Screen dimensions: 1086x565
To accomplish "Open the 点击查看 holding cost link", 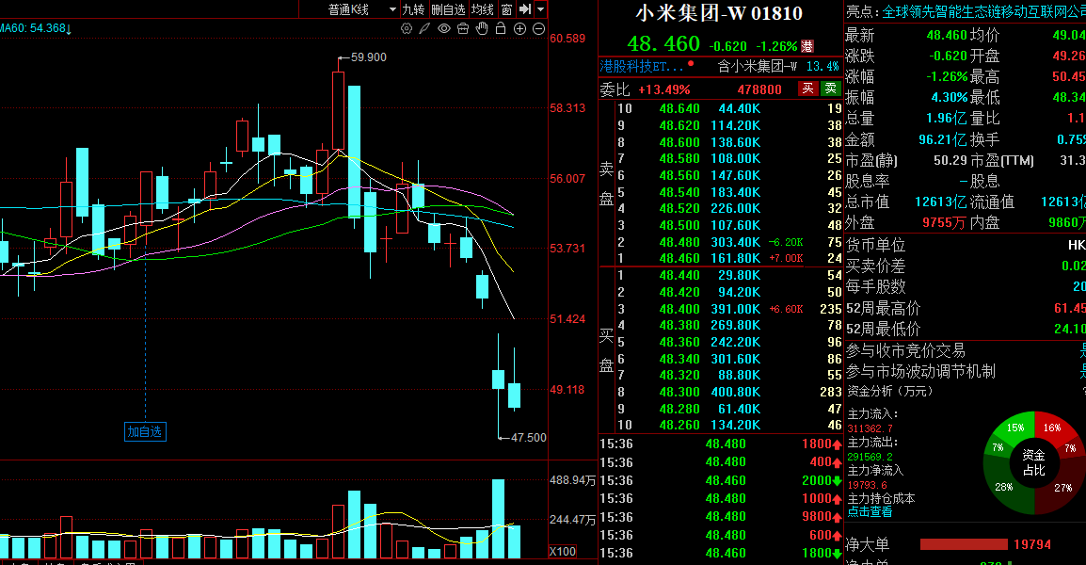I will 870,511.
